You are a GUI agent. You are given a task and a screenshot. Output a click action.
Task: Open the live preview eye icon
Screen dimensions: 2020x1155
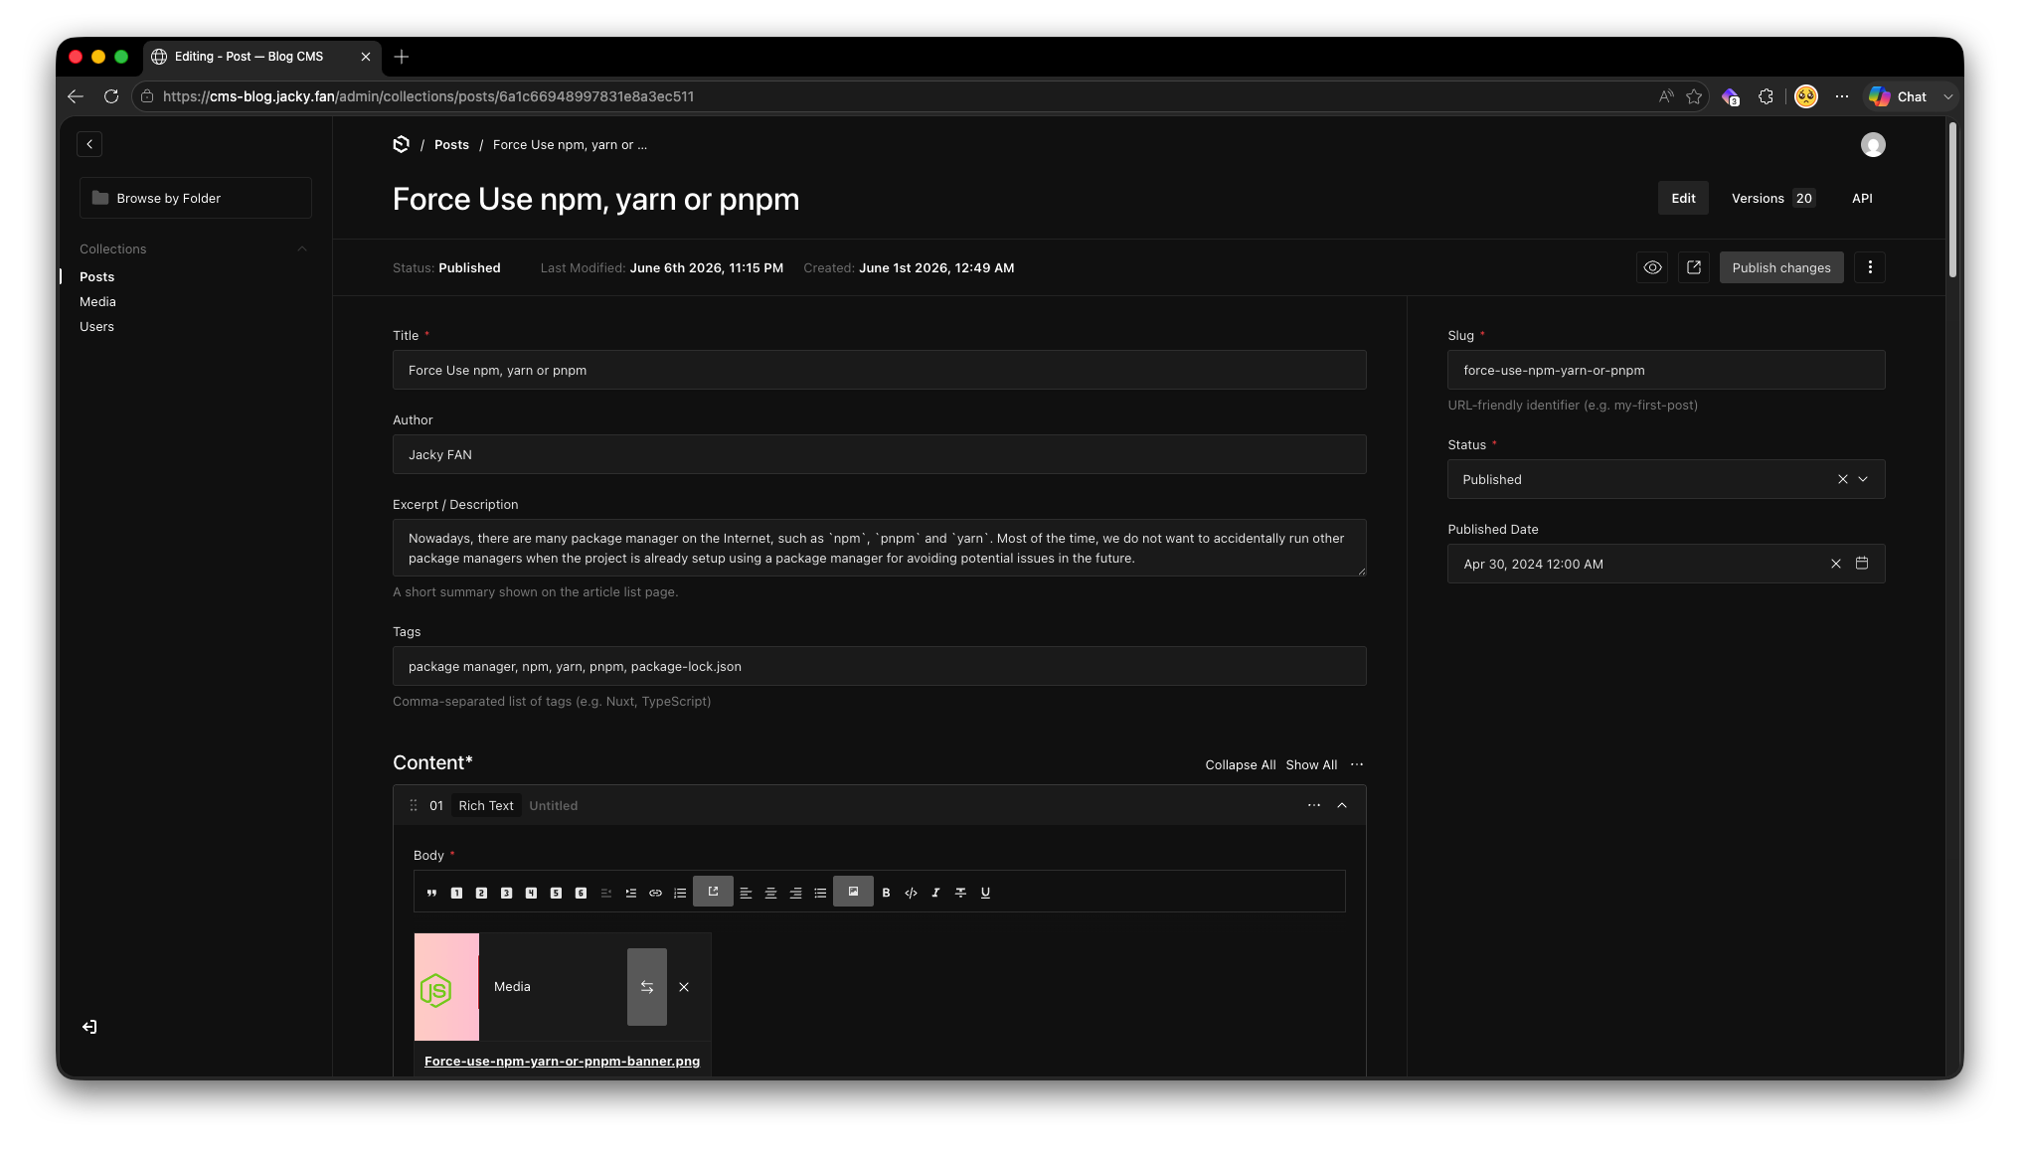1652,267
